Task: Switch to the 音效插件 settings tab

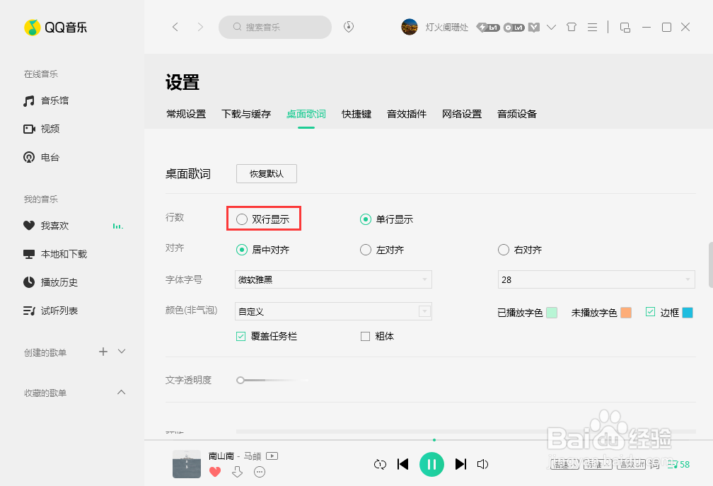Action: [407, 113]
